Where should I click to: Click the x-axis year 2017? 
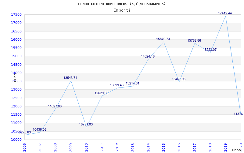pyautogui.click(x=195, y=147)
